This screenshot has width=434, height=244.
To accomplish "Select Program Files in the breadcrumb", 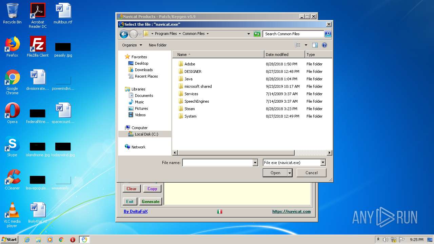I will pyautogui.click(x=166, y=34).
